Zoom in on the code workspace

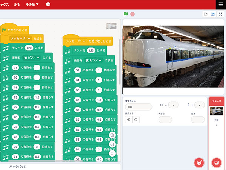click(x=112, y=135)
